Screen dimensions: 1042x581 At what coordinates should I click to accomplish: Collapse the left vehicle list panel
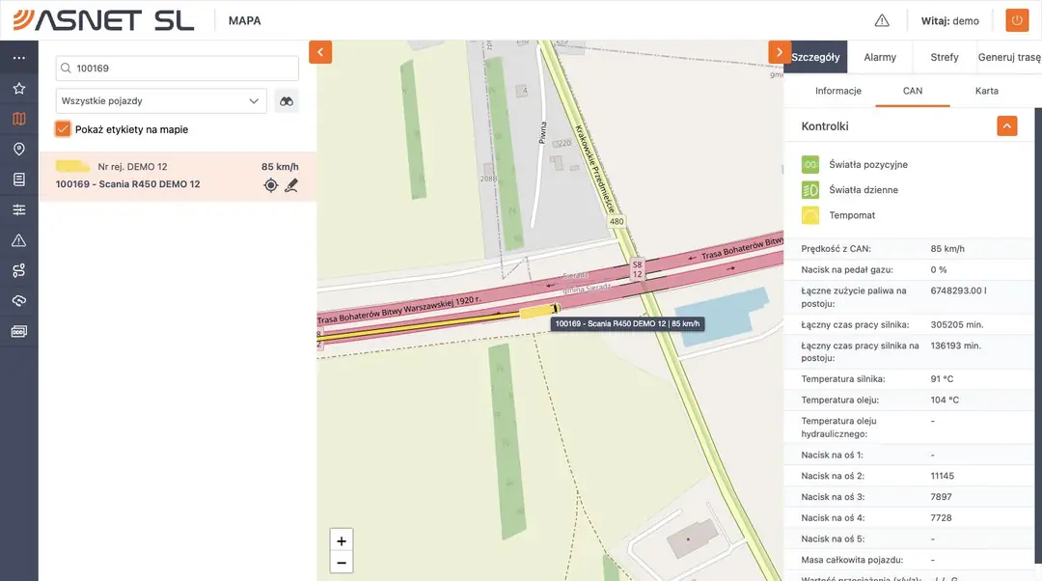pos(320,52)
